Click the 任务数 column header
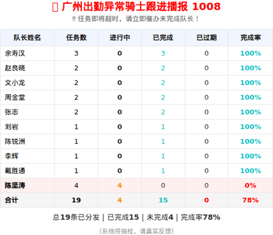Image resolution: width=273 pixels, height=235 pixels. (76, 38)
